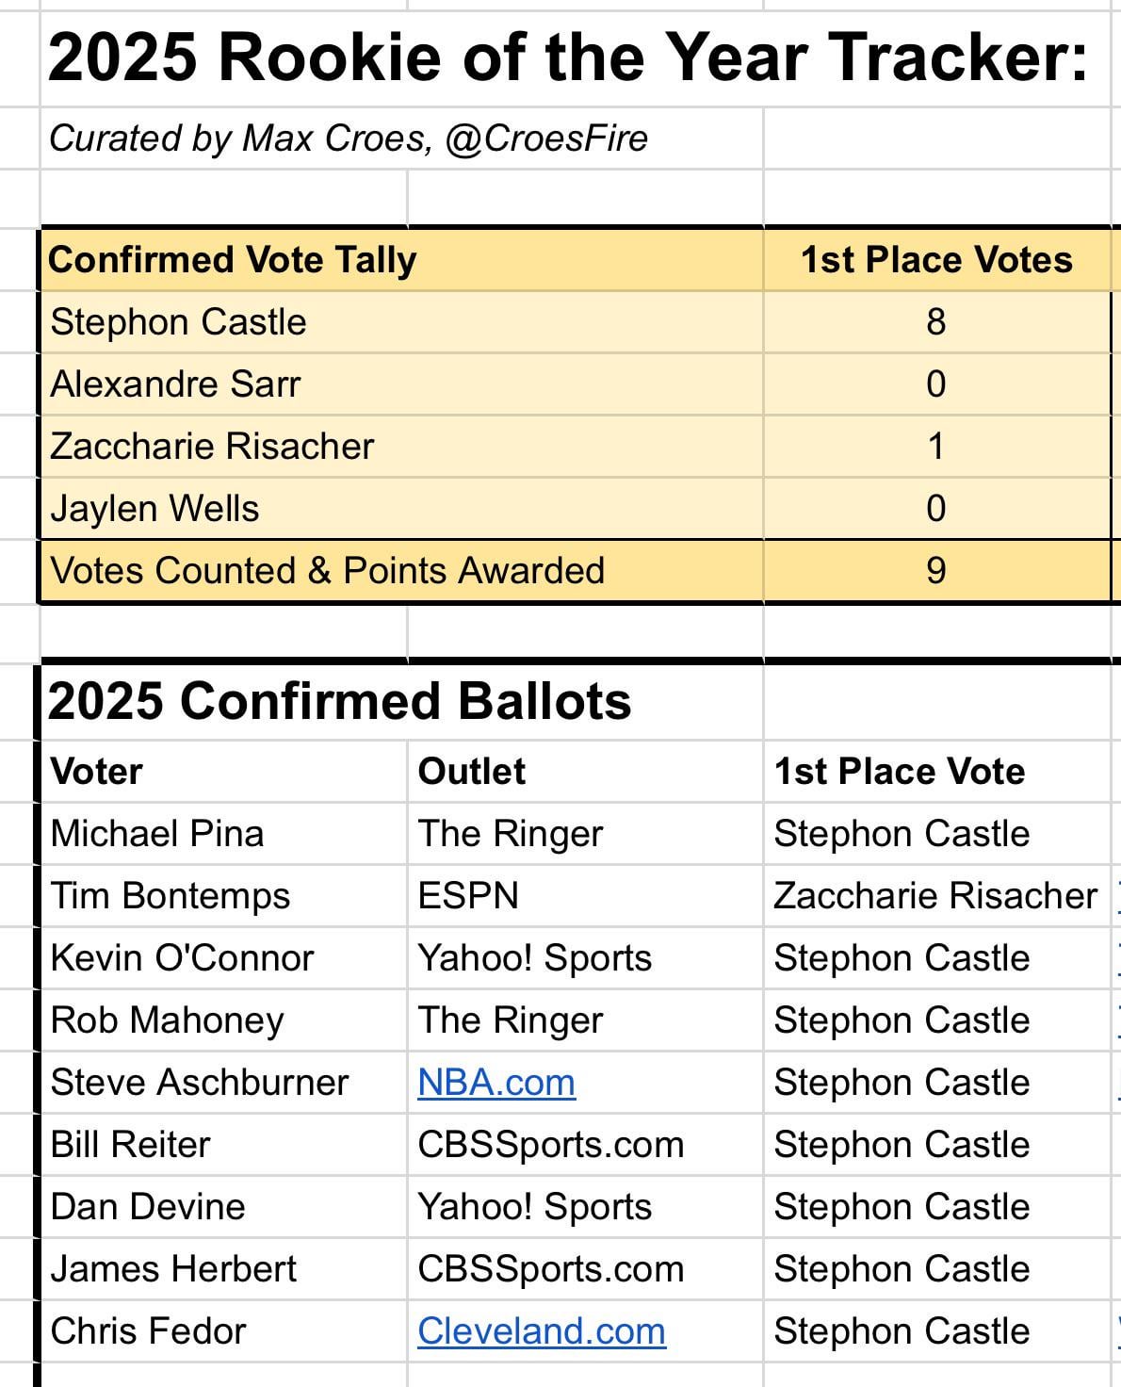This screenshot has width=1121, height=1387.
Task: Select Bill Reiter's CBSSports.com outlet cell
Action: coord(551,1145)
